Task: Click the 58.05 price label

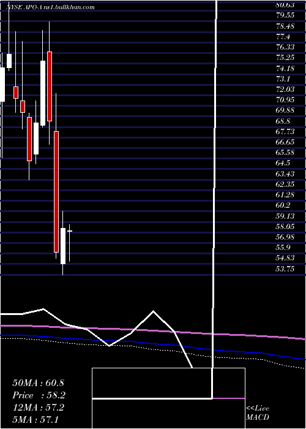Action: coord(285,227)
